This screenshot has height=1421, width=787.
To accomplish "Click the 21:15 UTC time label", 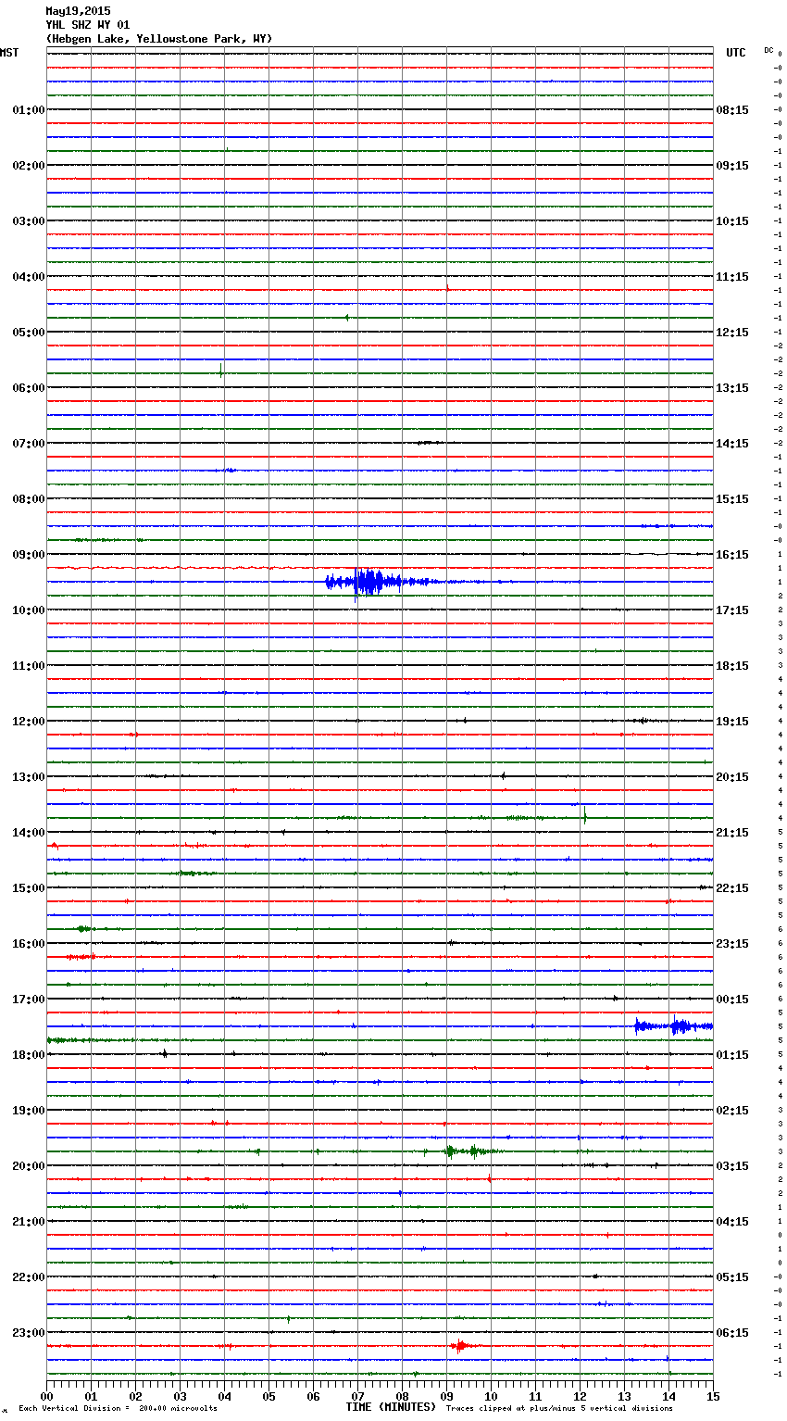I will 732,833.
